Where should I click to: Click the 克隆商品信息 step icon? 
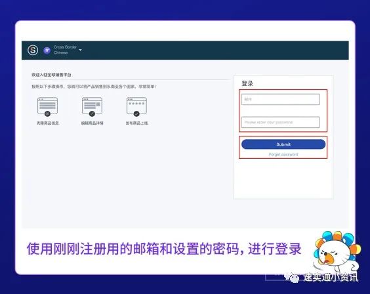tap(47, 107)
